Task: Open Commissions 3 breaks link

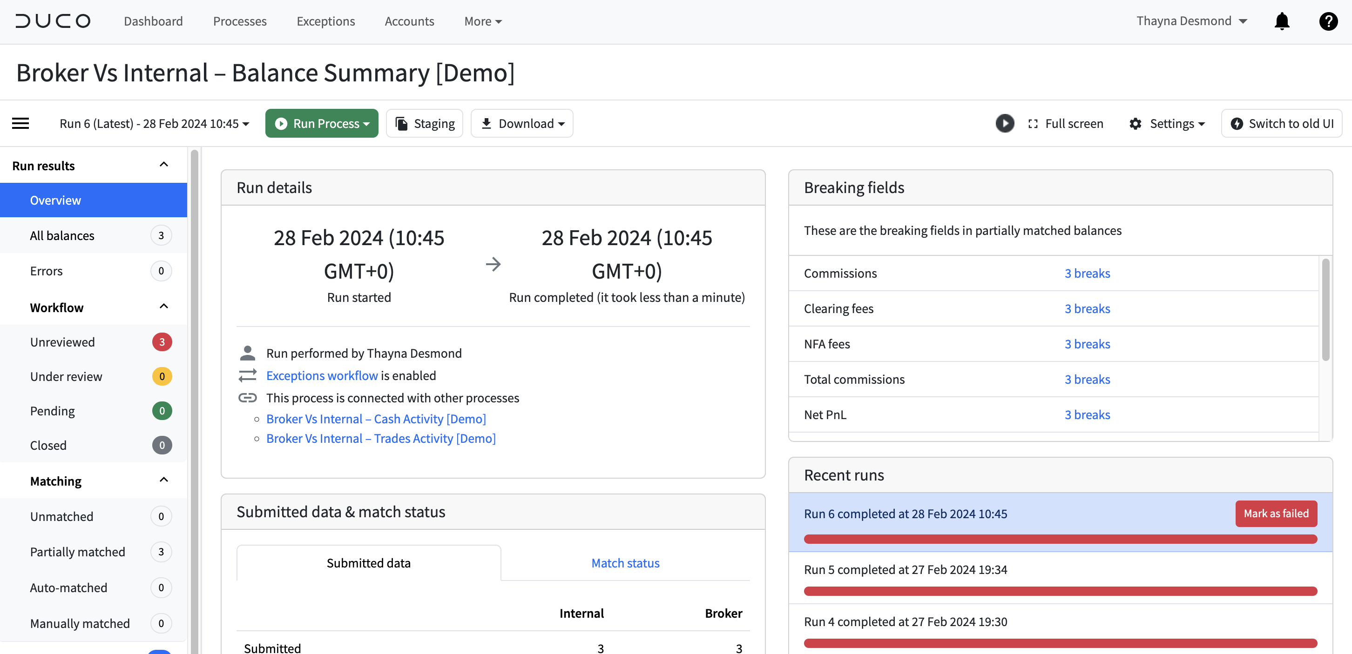Action: click(x=1087, y=273)
